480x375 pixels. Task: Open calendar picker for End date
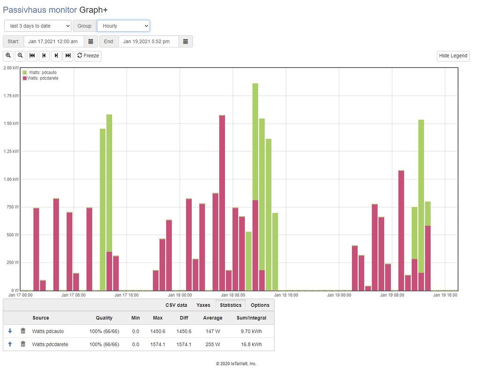tap(186, 41)
